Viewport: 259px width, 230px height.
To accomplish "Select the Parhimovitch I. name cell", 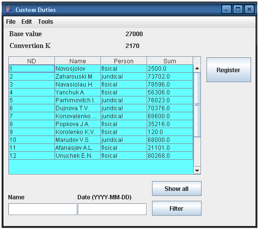I will [x=78, y=100].
